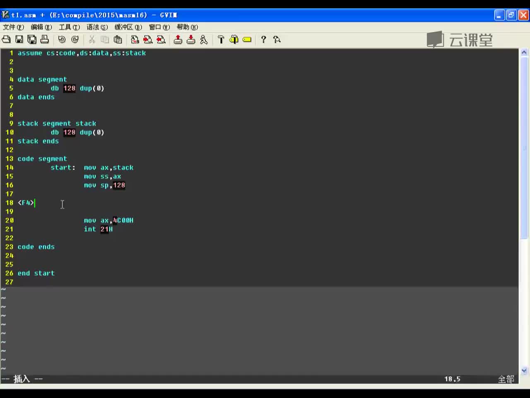Screen dimensions: 530x398
Task: Click line number 27 in the gutter
Action: coord(9,282)
